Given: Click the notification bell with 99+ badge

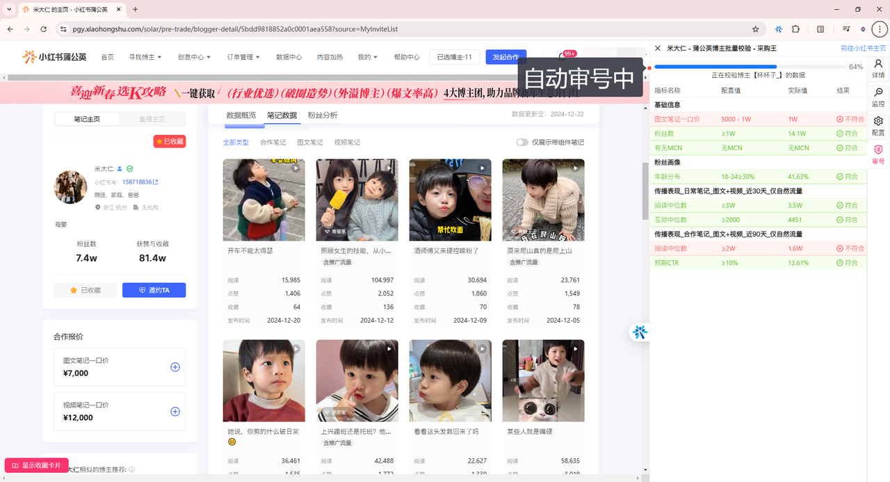Looking at the screenshot, I should (x=563, y=57).
